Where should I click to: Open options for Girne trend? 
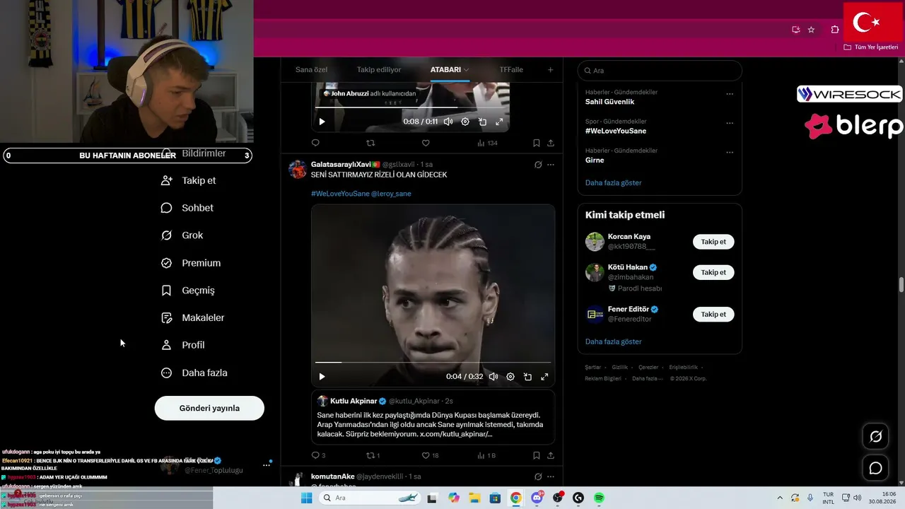730,152
